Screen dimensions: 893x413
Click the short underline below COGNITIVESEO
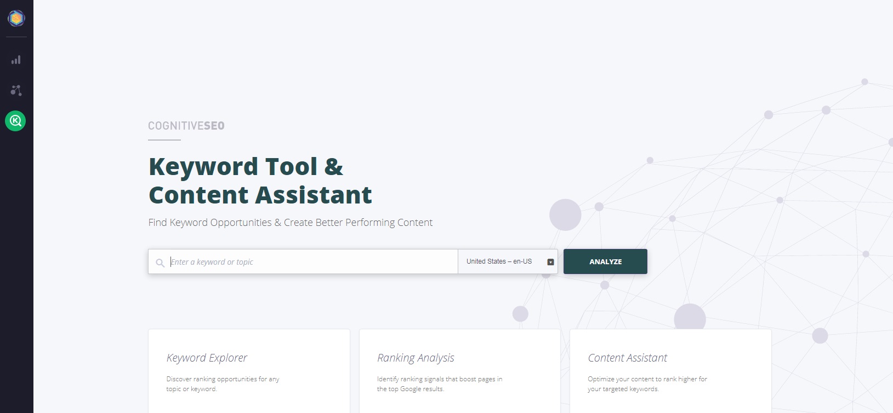tap(164, 140)
